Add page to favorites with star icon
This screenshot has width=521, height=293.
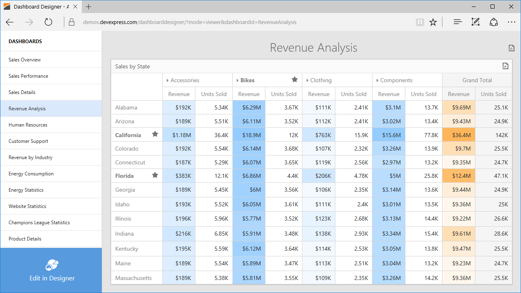click(433, 22)
